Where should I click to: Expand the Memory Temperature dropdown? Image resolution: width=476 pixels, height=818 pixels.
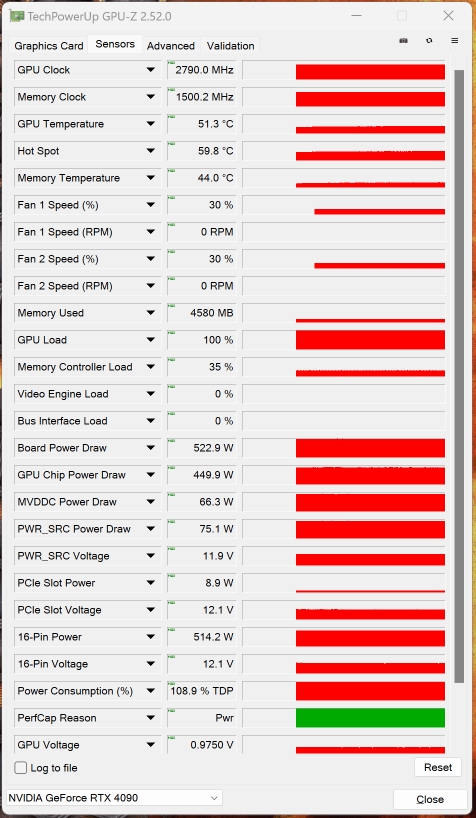tap(150, 178)
